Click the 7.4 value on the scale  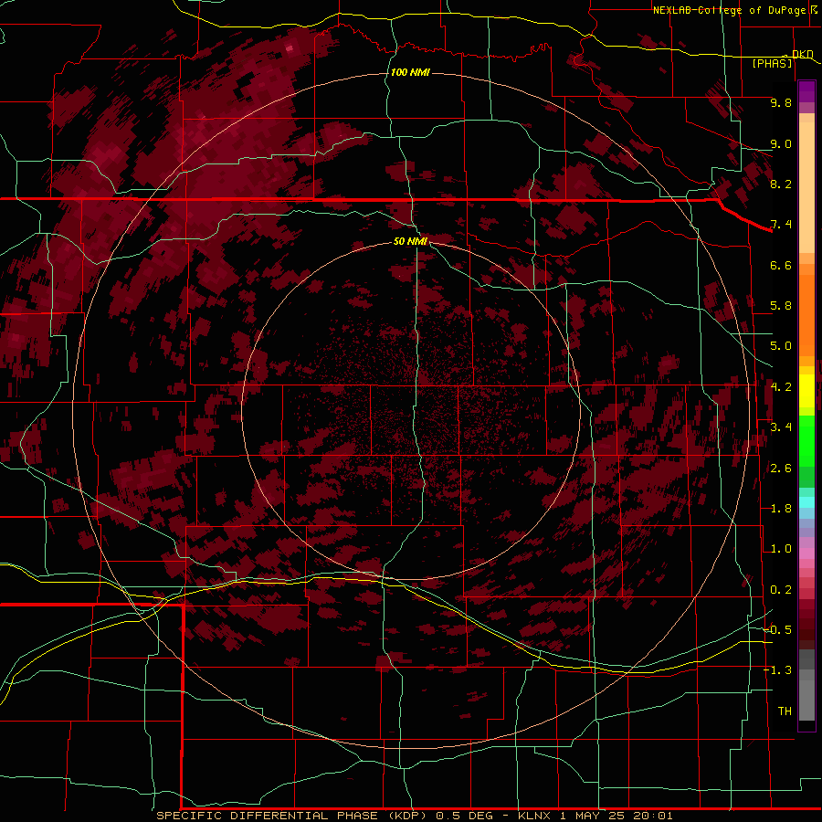tap(781, 225)
